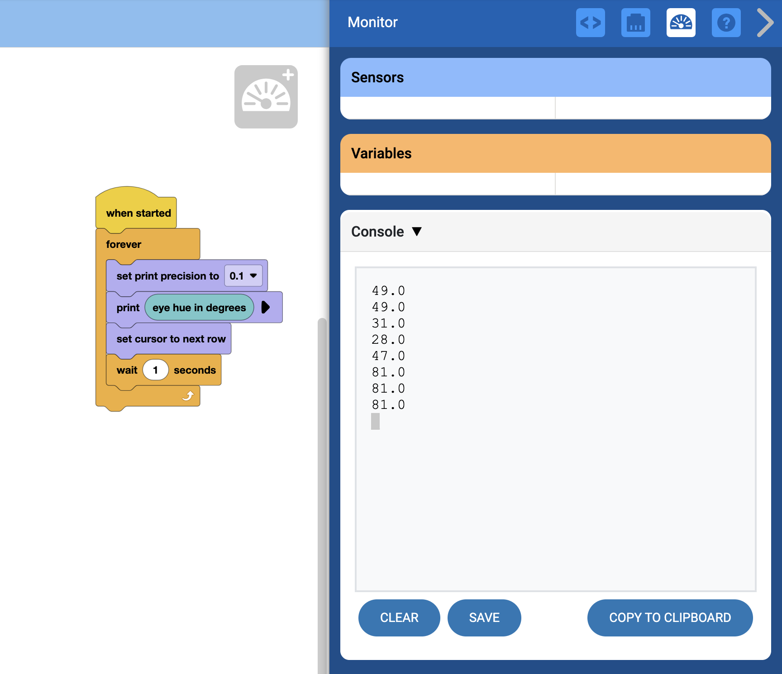
Task: Click the loop arrow on forever block
Action: (x=188, y=396)
